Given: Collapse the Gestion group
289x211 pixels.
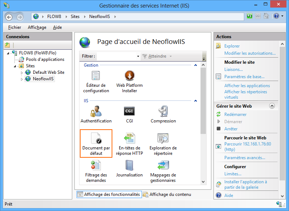Looking at the screenshot, I should tap(195, 65).
